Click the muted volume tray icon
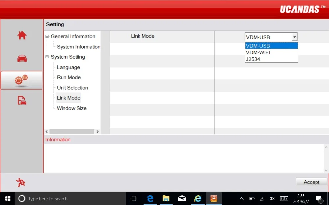The height and width of the screenshot is (205, 329). click(272, 198)
